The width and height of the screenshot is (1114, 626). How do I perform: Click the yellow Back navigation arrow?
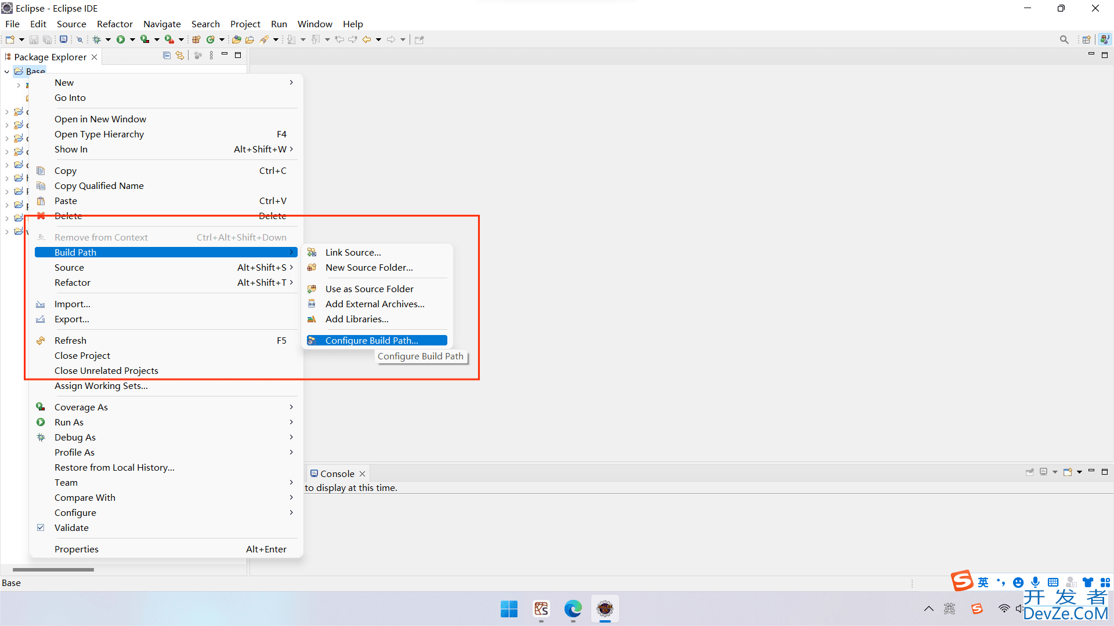click(x=367, y=39)
